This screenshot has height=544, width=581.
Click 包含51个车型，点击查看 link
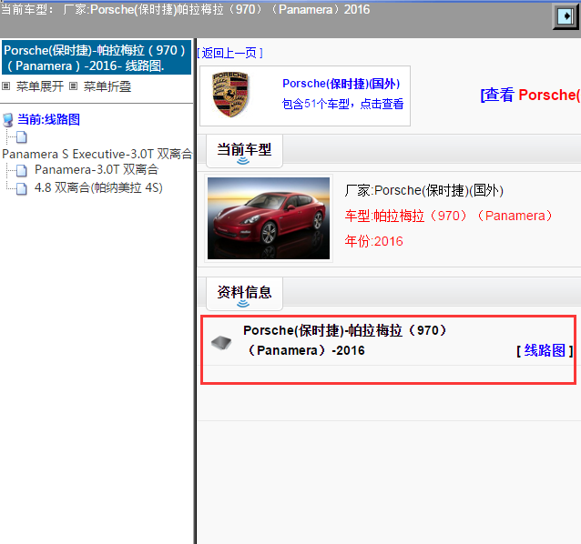click(342, 104)
